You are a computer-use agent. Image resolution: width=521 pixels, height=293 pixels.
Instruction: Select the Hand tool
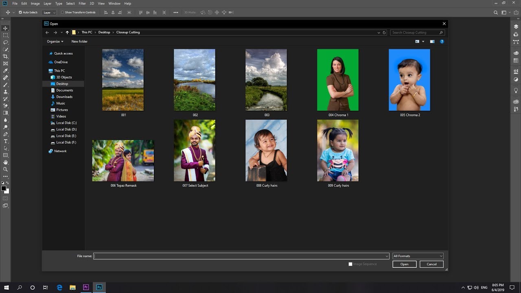[5, 162]
